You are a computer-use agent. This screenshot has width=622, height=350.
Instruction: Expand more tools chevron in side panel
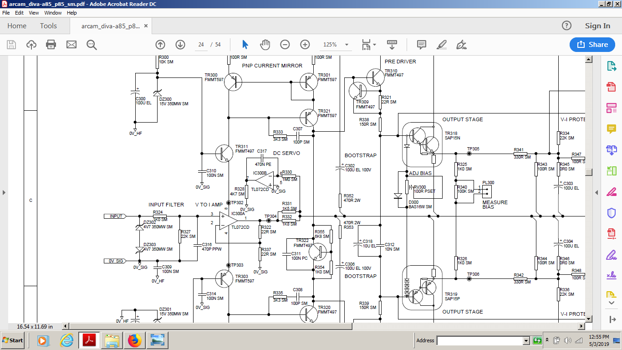pyautogui.click(x=612, y=303)
